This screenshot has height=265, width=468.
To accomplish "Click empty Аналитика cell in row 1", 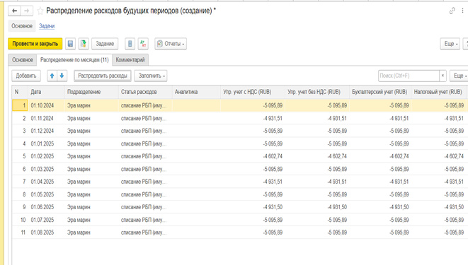I will click(x=196, y=105).
